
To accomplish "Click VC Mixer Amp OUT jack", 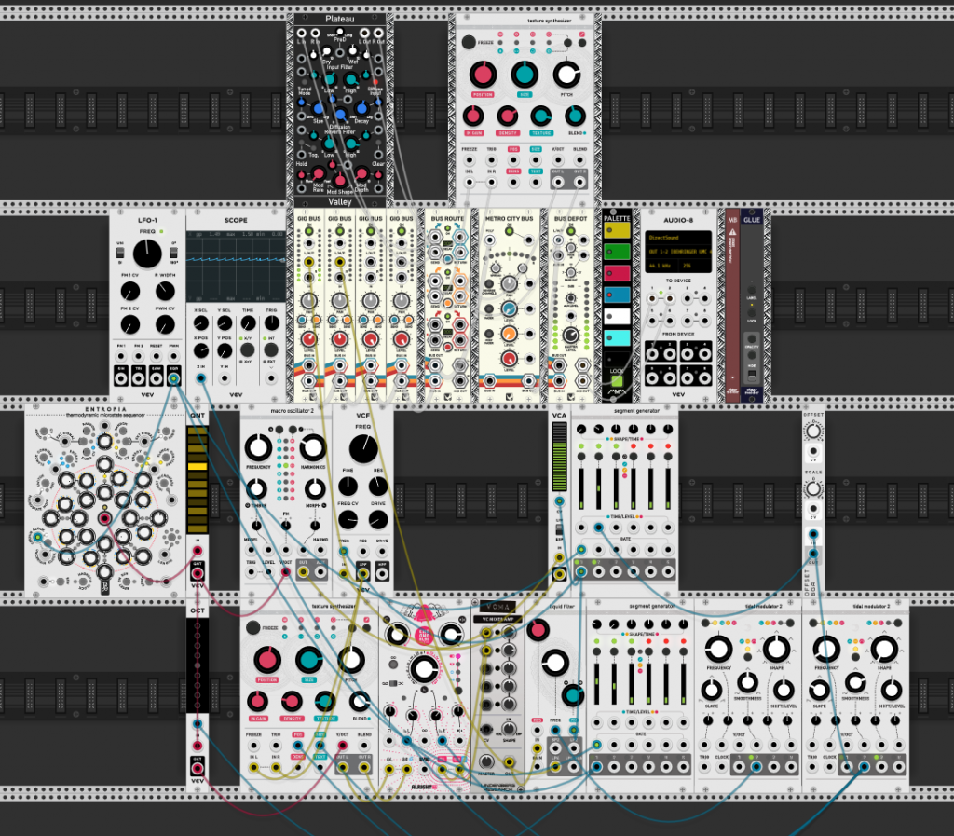I will click(509, 761).
